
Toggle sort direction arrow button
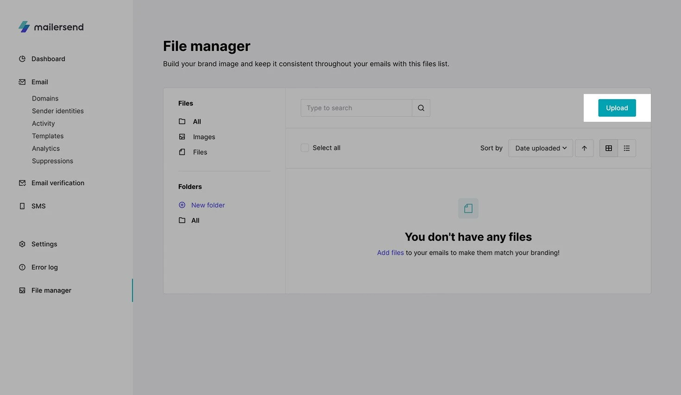[584, 148]
